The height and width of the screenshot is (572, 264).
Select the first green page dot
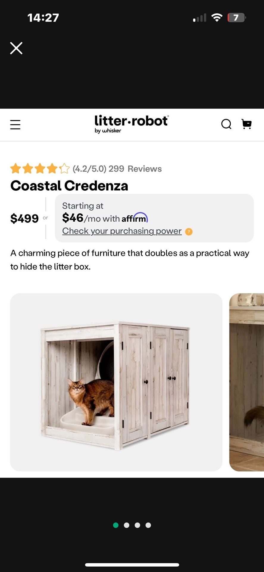click(116, 525)
